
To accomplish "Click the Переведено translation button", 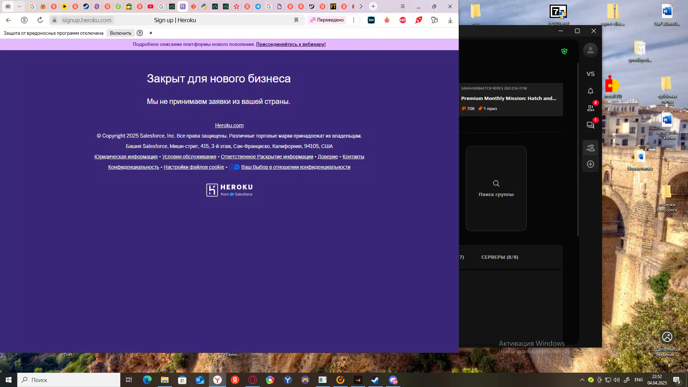I will tap(327, 20).
